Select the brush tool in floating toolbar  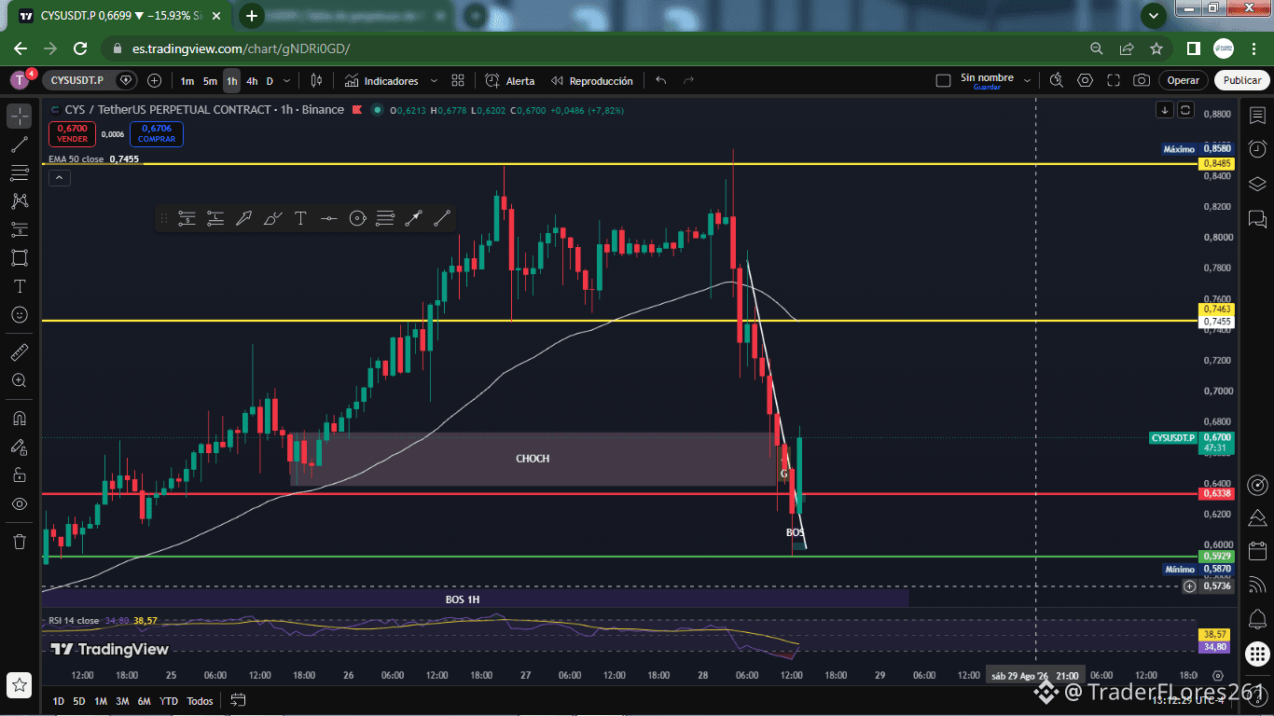click(272, 219)
